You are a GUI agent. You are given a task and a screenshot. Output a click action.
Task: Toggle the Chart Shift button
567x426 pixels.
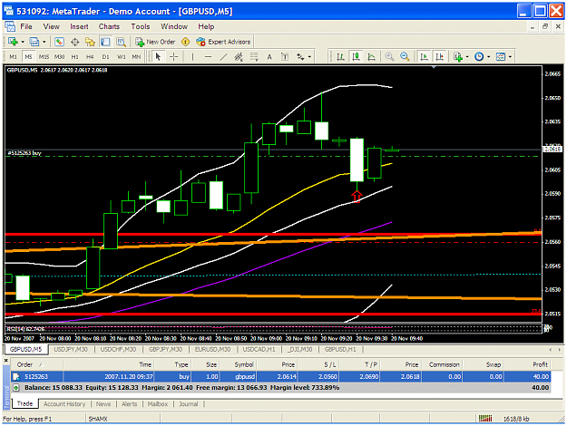[439, 57]
